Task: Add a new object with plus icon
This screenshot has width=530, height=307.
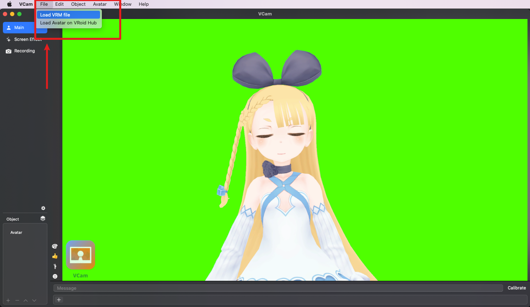Action: pyautogui.click(x=8, y=301)
